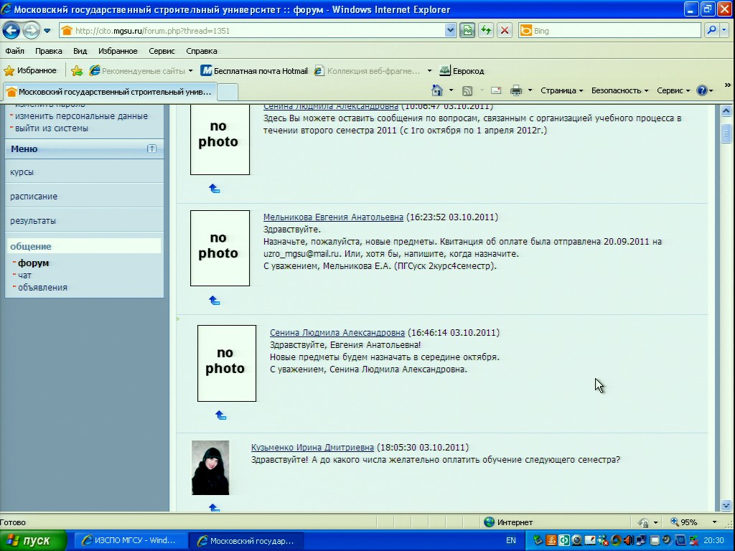Open the recent pages dropdown beside Forward
Image resolution: width=735 pixels, height=551 pixels.
(47, 31)
